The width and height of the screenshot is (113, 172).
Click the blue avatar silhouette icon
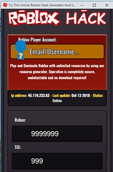point(21,50)
